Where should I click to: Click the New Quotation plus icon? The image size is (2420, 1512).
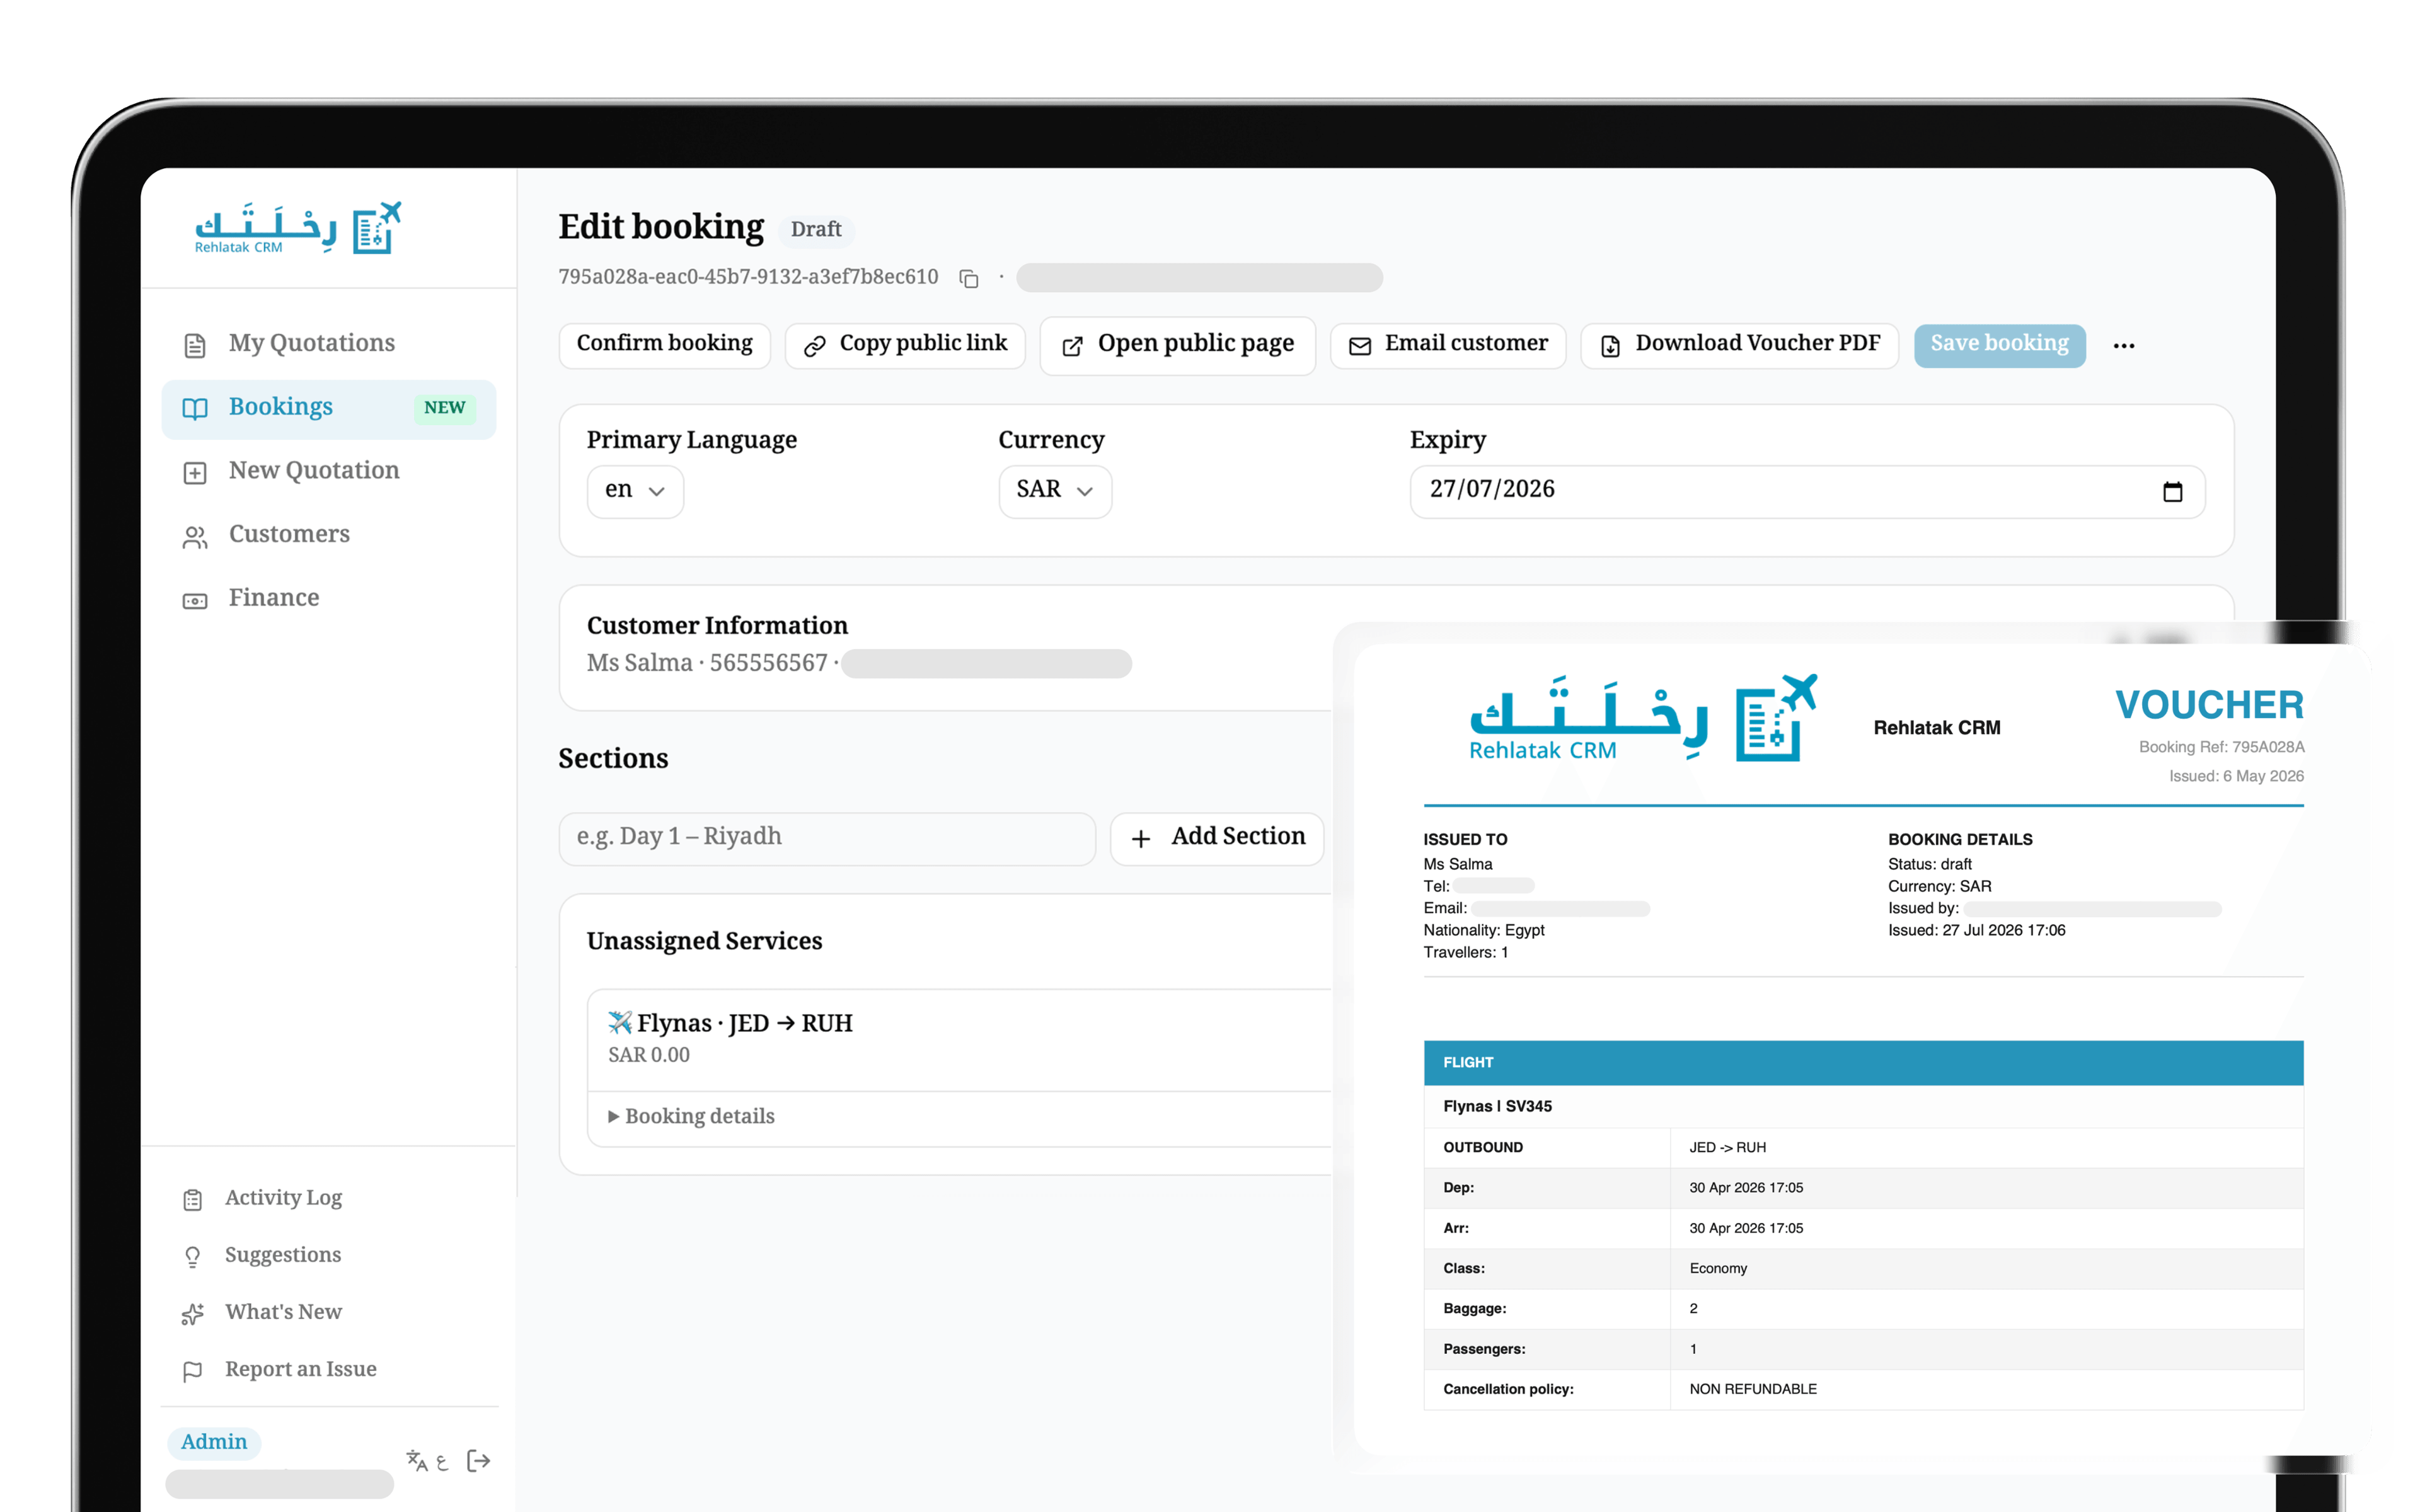pyautogui.click(x=195, y=472)
